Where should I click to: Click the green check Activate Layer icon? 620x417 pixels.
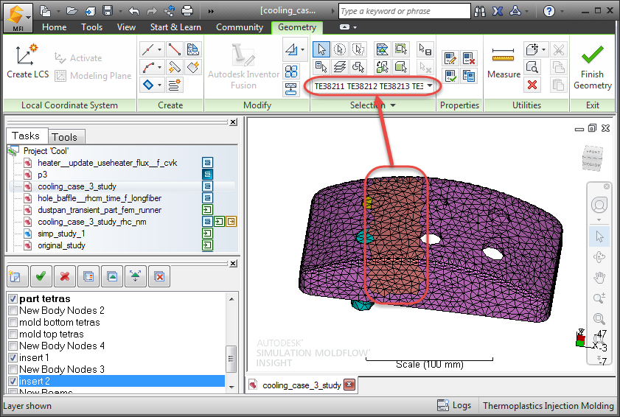(x=41, y=276)
